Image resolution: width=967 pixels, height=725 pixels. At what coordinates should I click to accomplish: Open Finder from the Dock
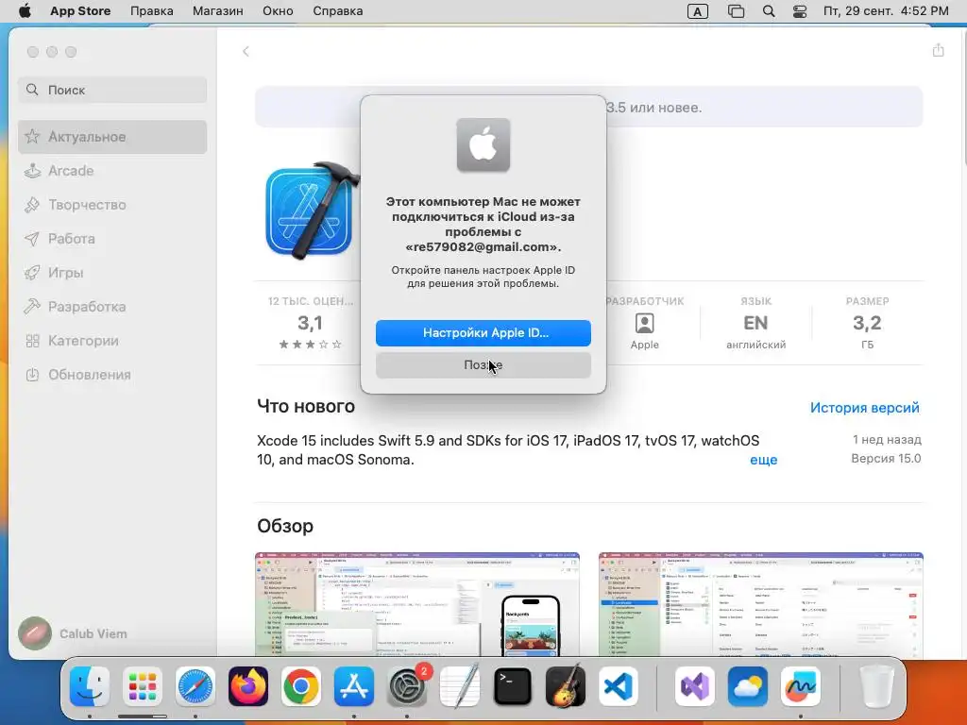click(90, 686)
